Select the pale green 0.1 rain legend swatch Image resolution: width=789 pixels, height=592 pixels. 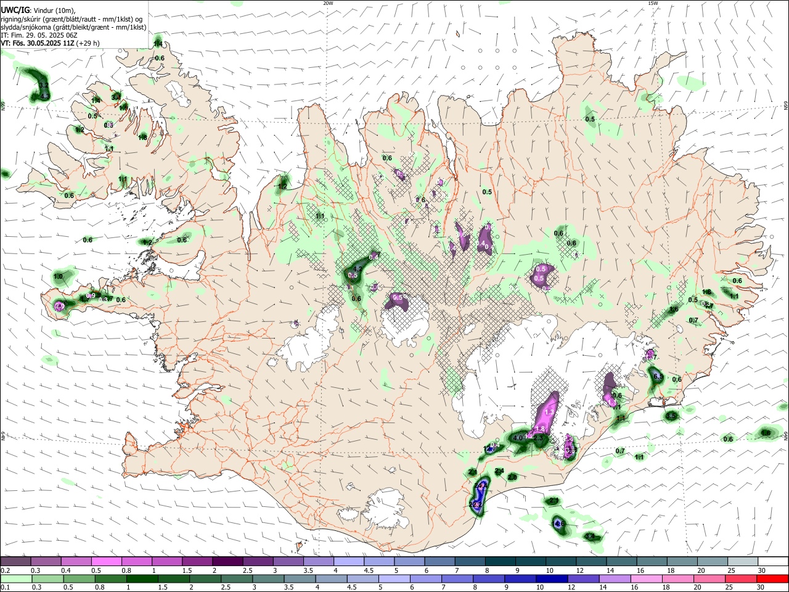click(x=15, y=580)
